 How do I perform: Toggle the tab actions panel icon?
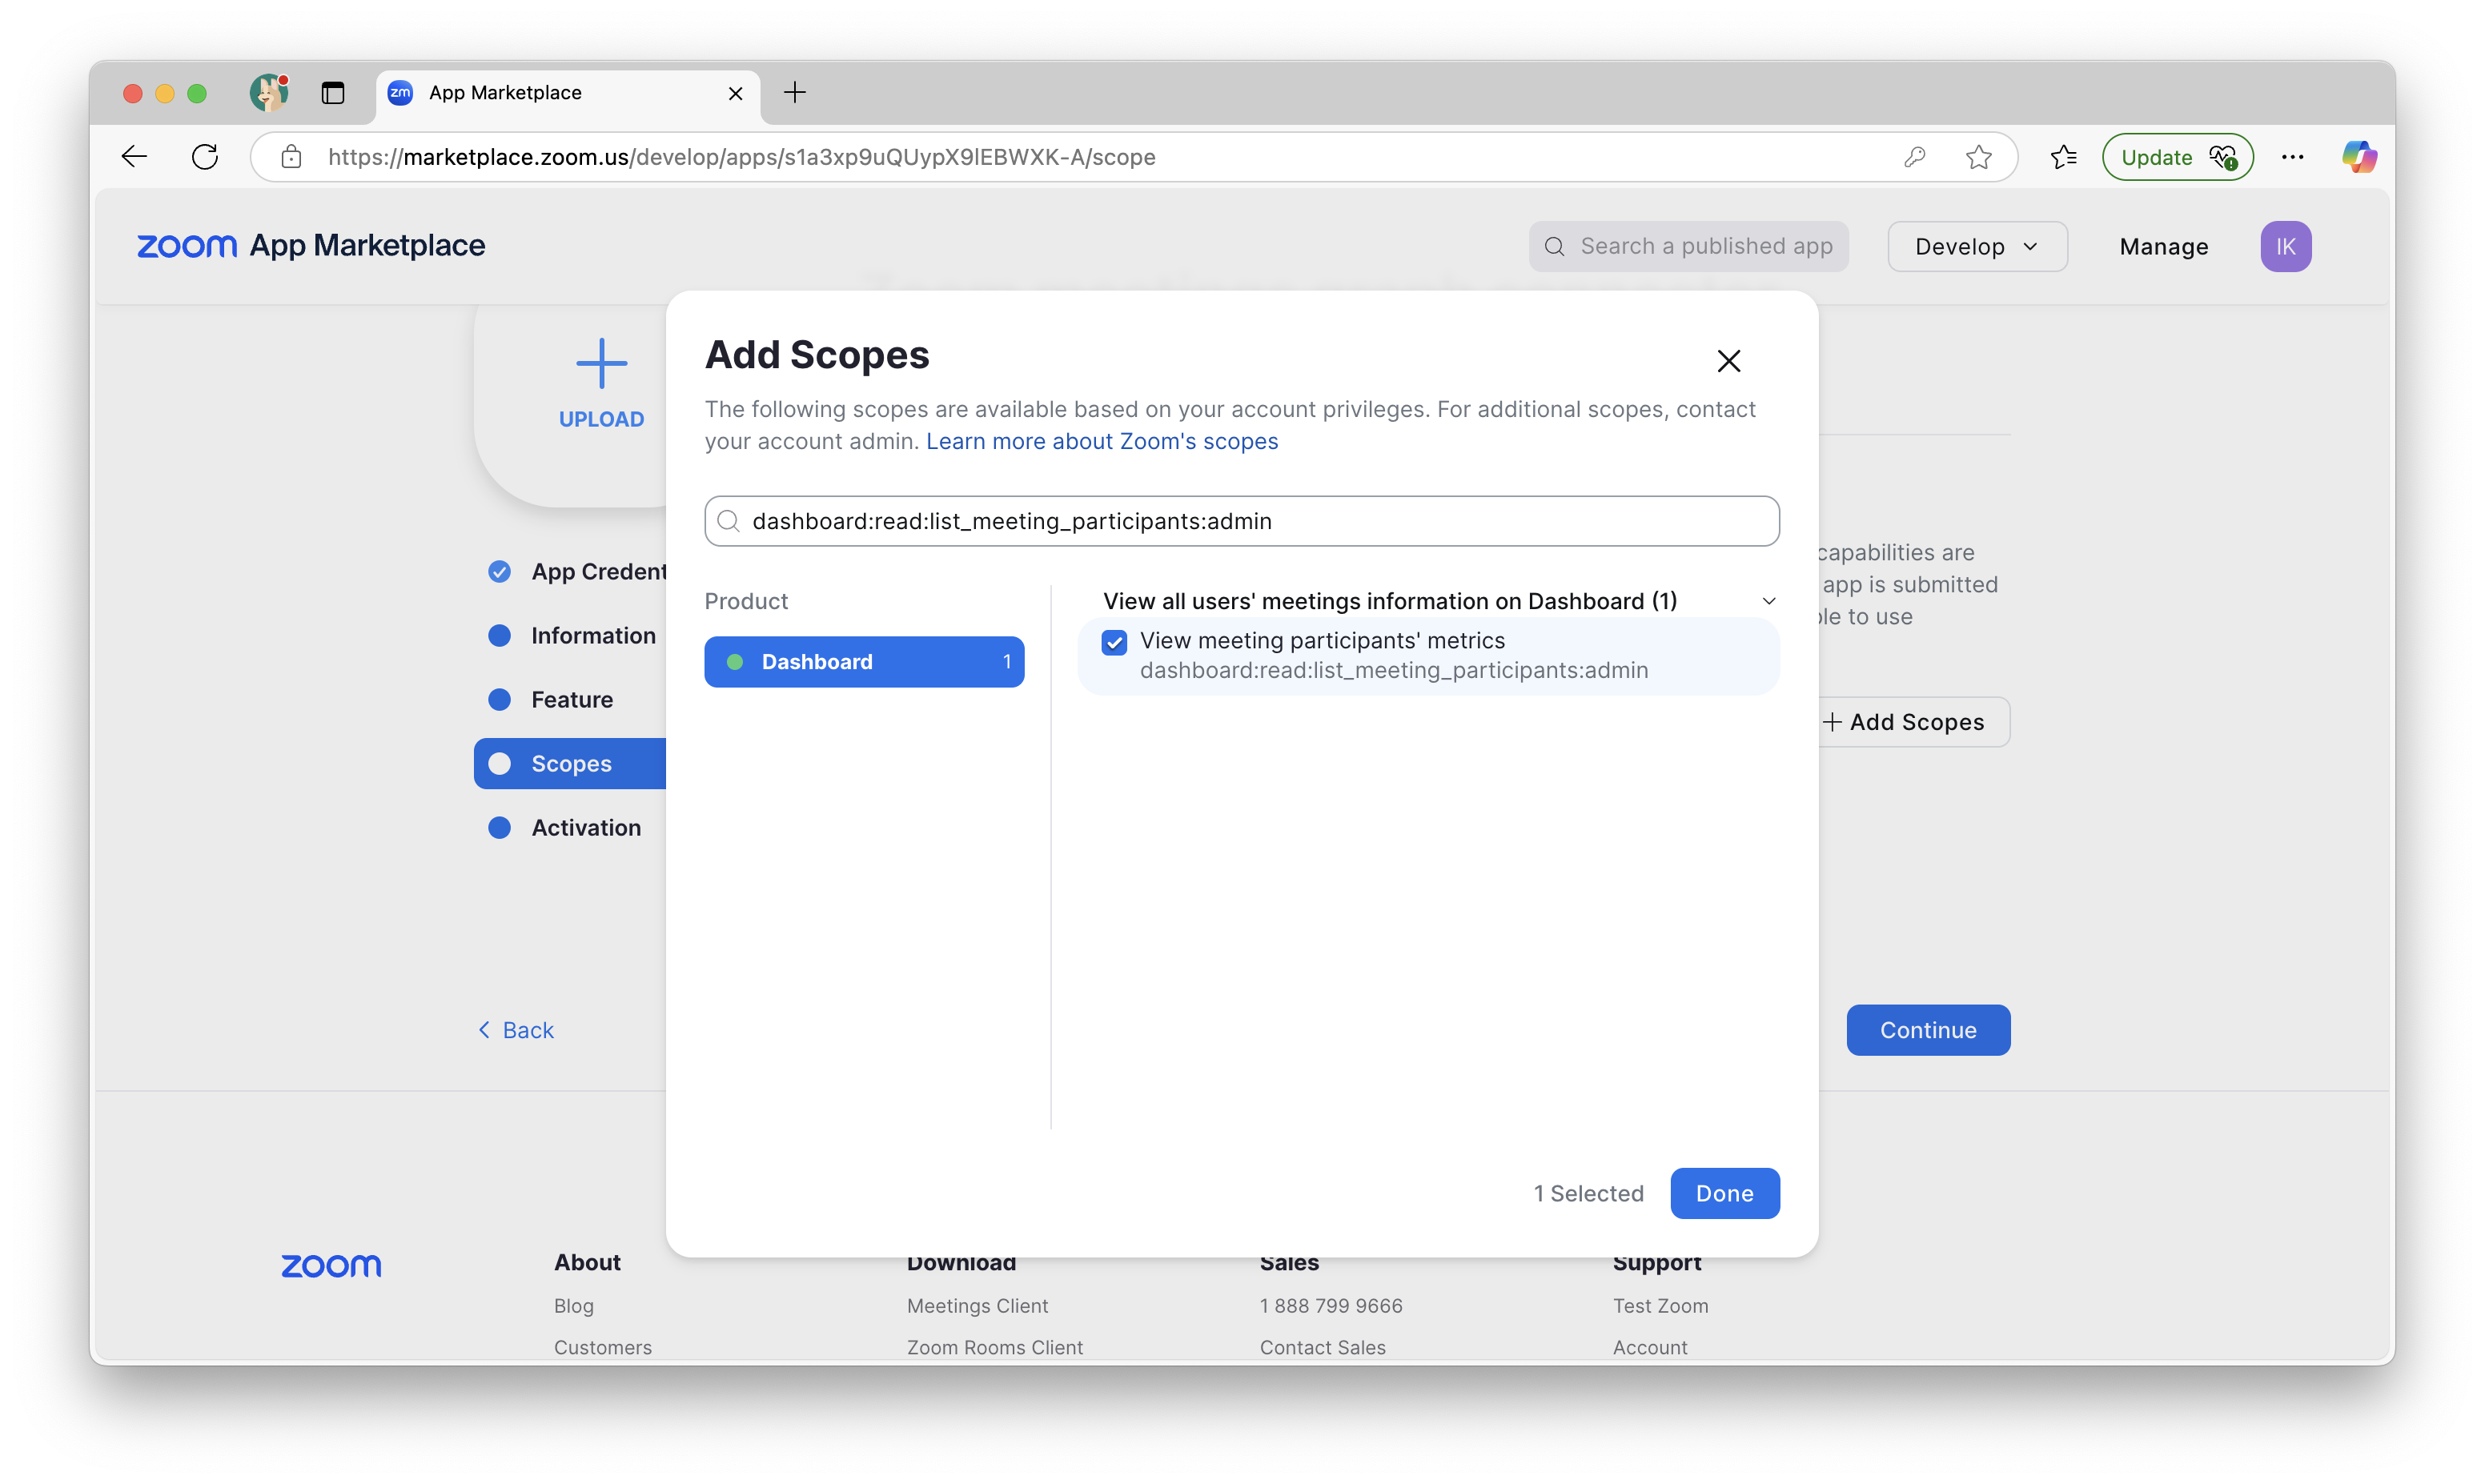[332, 93]
